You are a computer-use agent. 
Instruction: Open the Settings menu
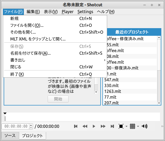point(85,12)
